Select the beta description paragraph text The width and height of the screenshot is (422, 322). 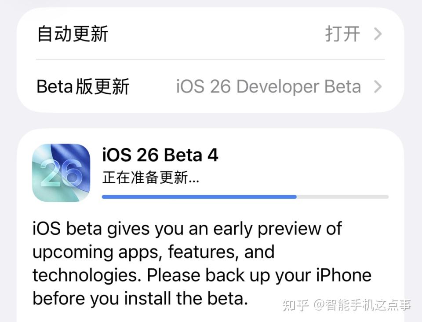tap(201, 263)
